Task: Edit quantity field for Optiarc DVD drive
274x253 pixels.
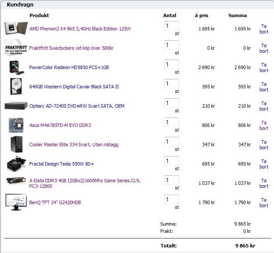Action: [171, 103]
